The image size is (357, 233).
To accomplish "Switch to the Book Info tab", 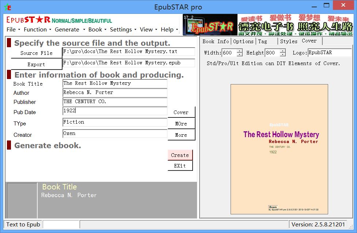I will click(216, 41).
